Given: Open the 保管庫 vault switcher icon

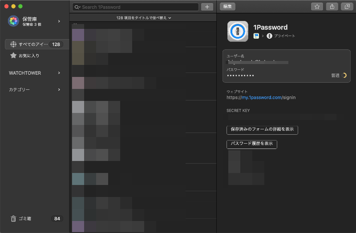Looking at the screenshot, I should tap(13, 21).
